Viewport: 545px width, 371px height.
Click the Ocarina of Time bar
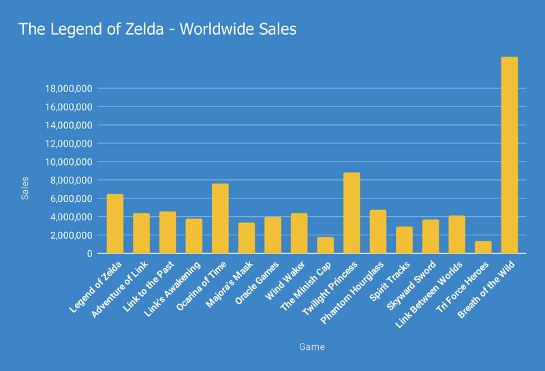220,218
